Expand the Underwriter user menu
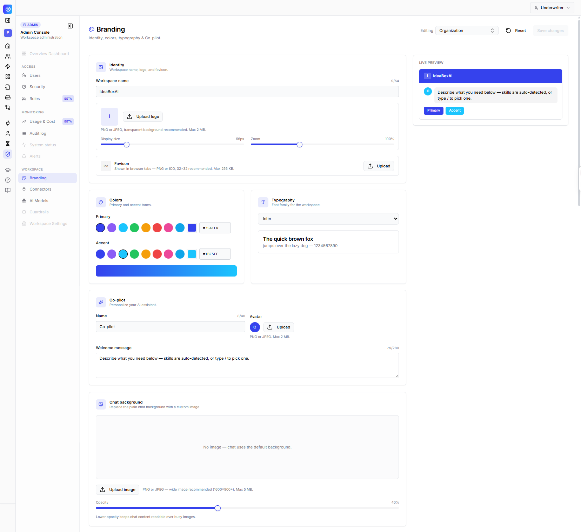The height and width of the screenshot is (532, 581). (552, 8)
